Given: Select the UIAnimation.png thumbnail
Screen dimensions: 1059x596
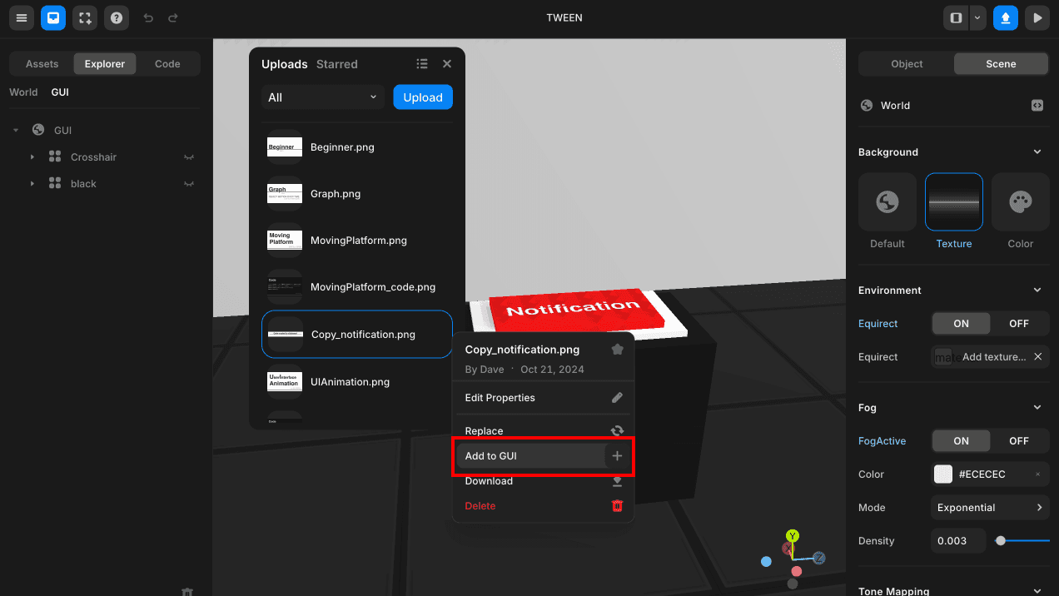Looking at the screenshot, I should (x=285, y=382).
